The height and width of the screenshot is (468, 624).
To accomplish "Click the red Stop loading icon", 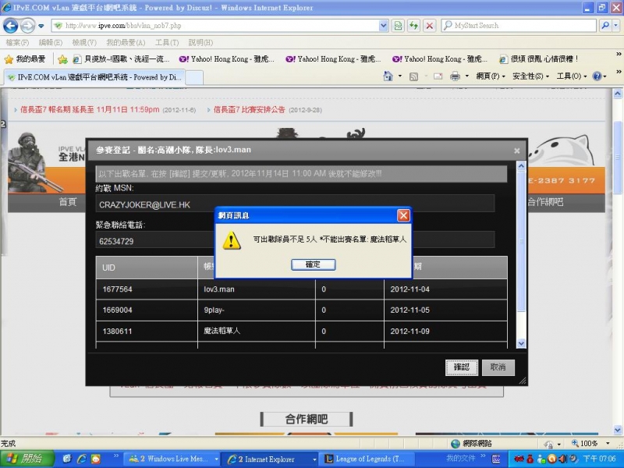I will (x=430, y=26).
